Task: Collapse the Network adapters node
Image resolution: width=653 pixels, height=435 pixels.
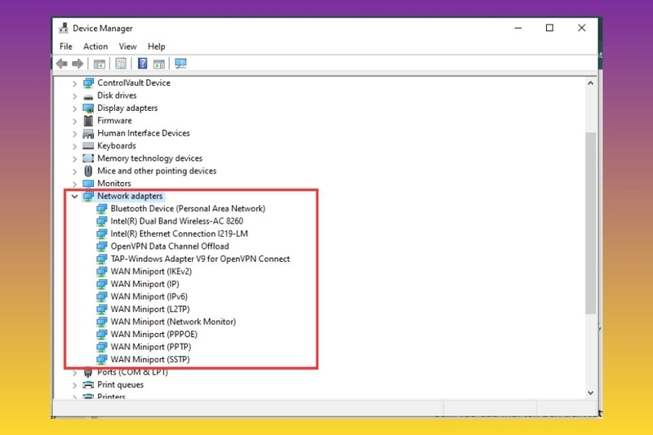Action: coord(74,196)
